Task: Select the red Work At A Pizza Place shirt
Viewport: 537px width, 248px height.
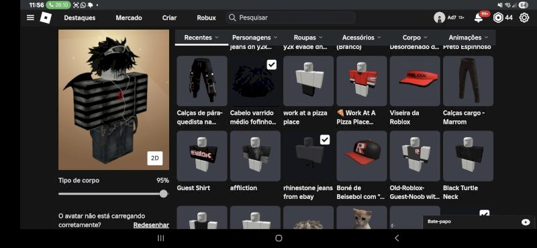Action: tap(362, 81)
